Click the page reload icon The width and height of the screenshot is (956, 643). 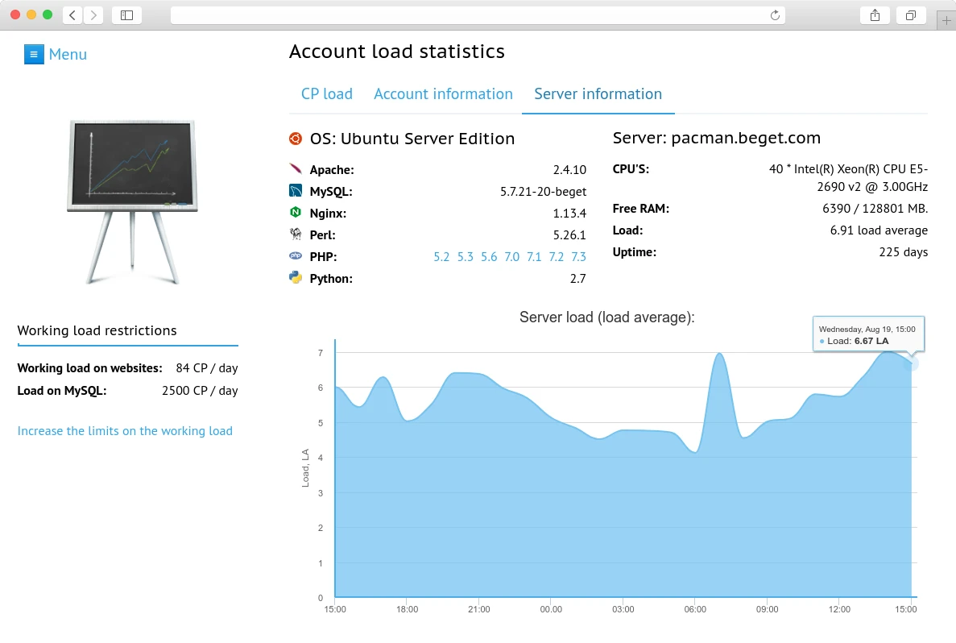[x=773, y=15]
